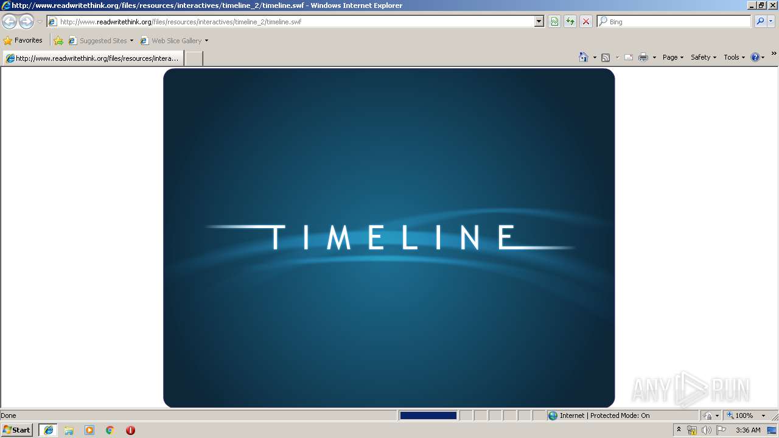The height and width of the screenshot is (438, 779).
Task: Click the volume speaker tray icon
Action: [x=707, y=430]
